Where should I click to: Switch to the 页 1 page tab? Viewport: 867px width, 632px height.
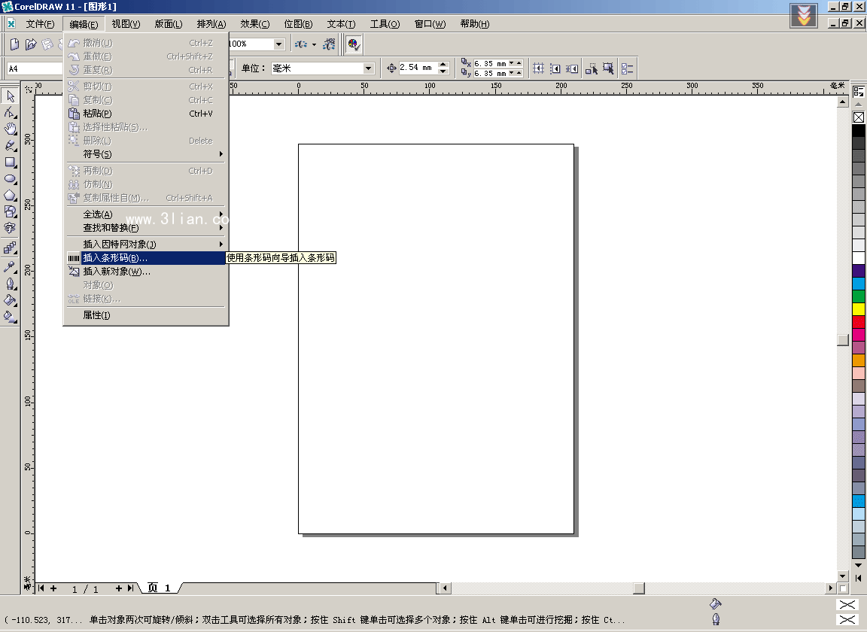(160, 588)
